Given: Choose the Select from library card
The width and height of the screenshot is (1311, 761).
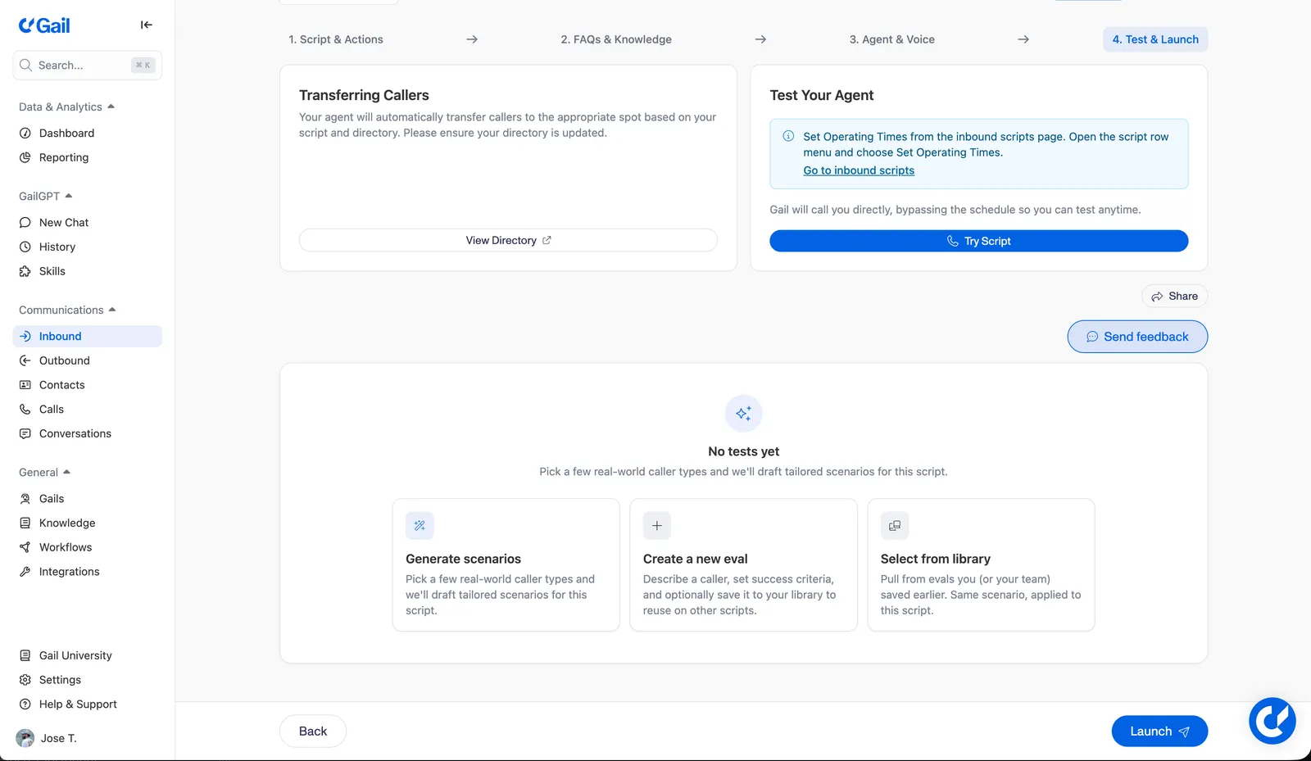Looking at the screenshot, I should pos(981,565).
